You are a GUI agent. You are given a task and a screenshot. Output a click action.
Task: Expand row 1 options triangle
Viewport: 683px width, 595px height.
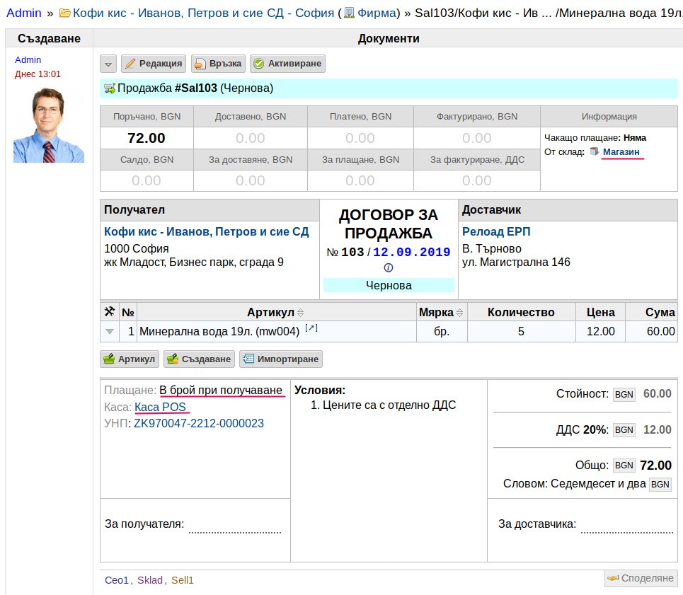tap(110, 332)
